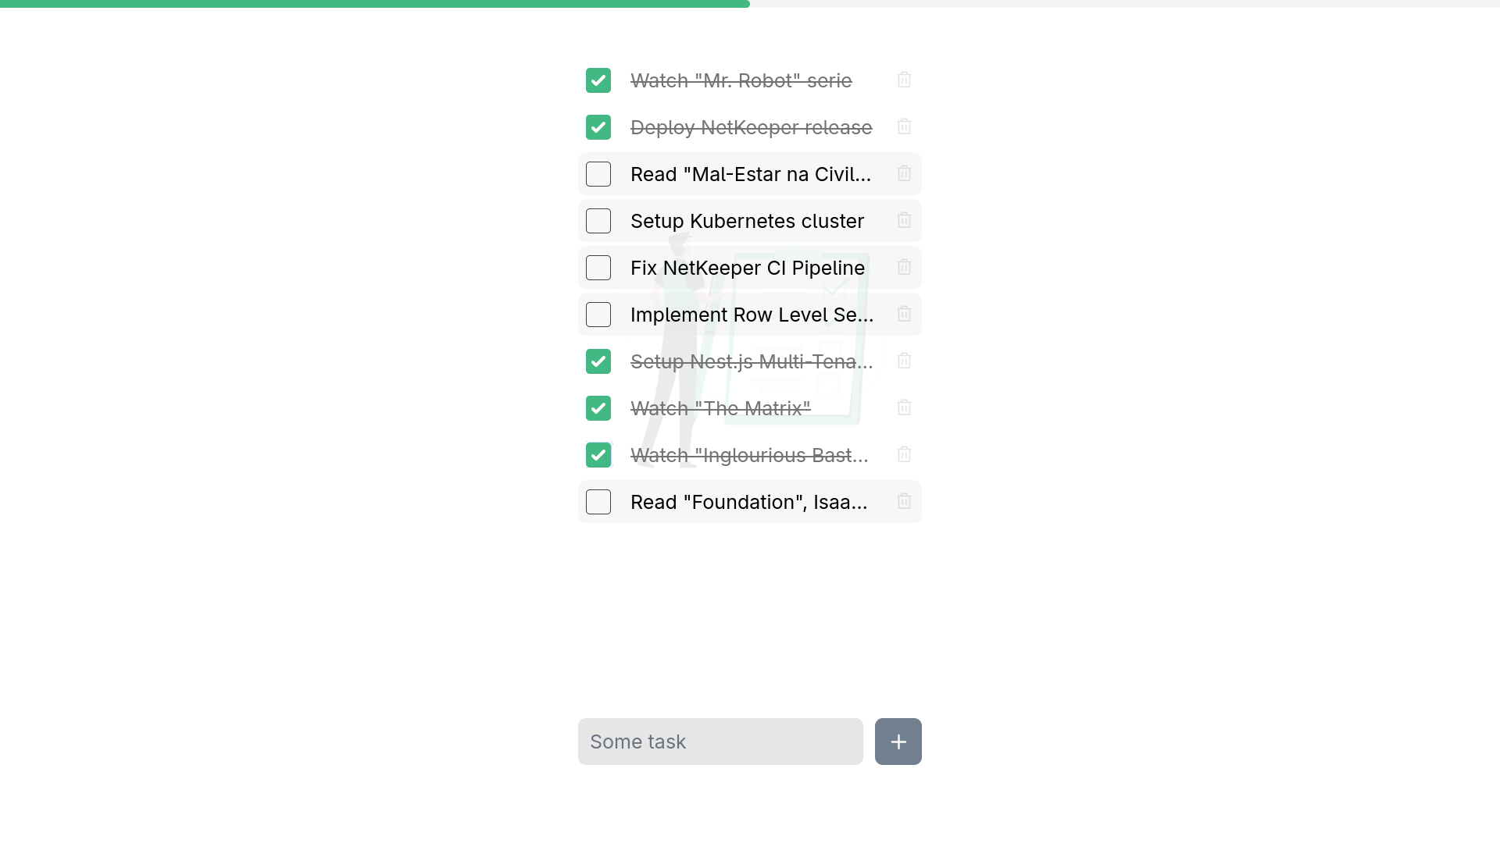Trash the Read "Mal-Estar na Civil..." task
Screen dimensions: 1500x843
click(904, 173)
